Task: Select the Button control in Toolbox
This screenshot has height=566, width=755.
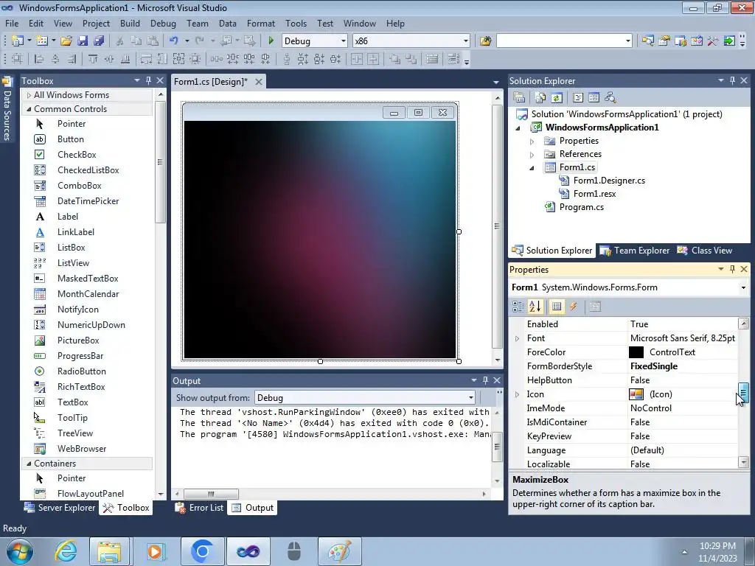Action: click(71, 139)
